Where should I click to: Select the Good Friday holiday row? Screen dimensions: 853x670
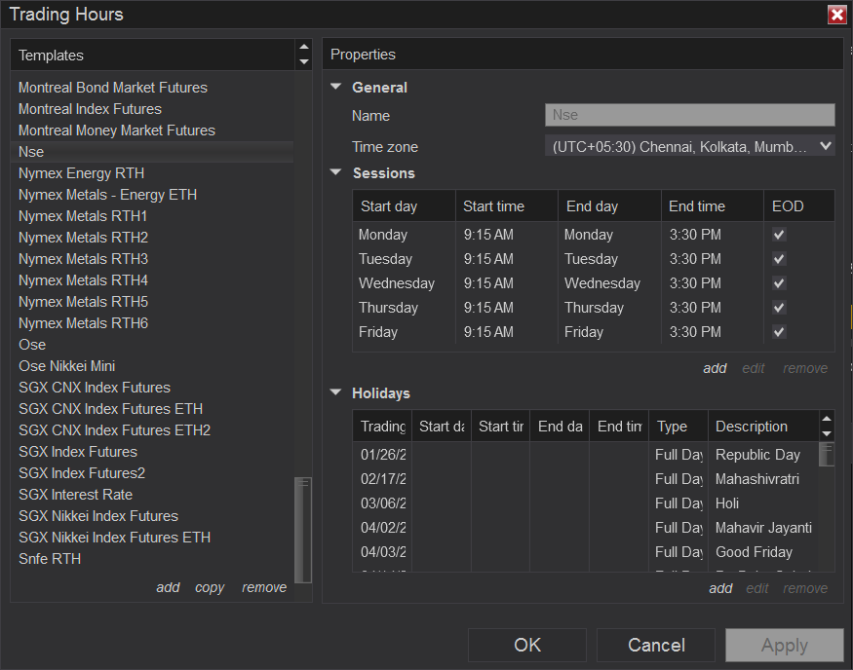click(x=754, y=552)
